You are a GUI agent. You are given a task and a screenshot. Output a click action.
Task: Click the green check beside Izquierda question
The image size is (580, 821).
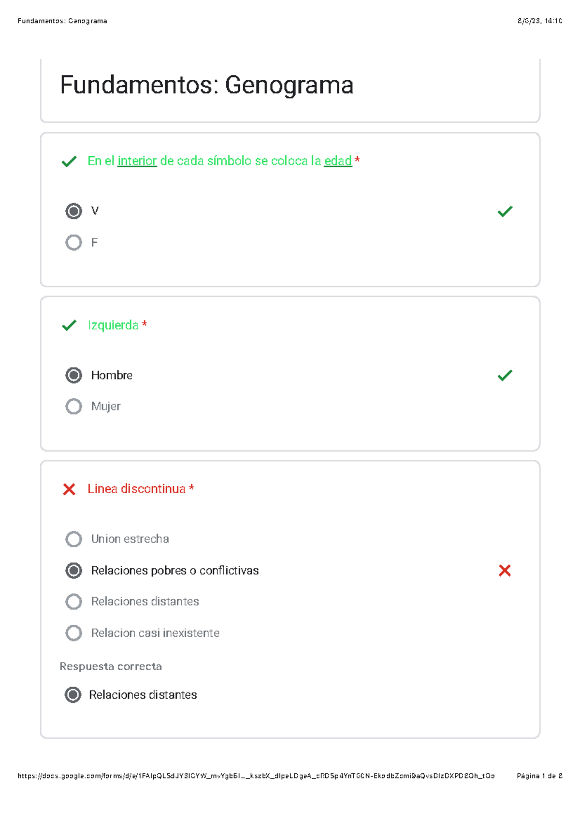click(69, 325)
